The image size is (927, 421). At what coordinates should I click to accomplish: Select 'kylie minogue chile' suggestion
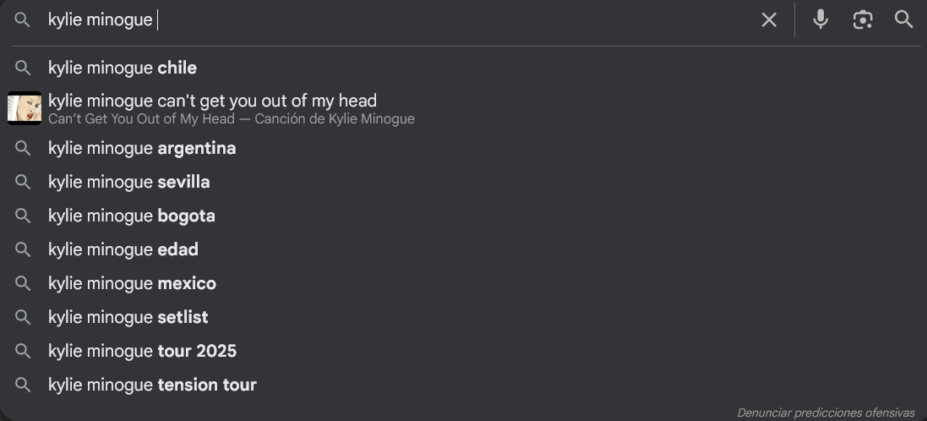coord(463,68)
